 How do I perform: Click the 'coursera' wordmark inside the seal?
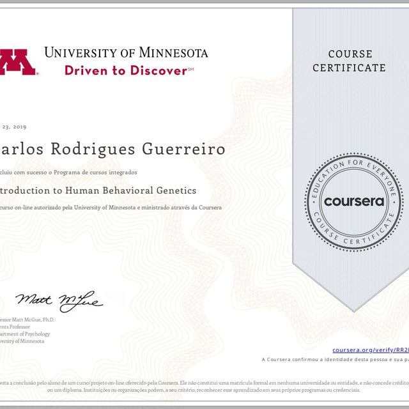click(x=354, y=201)
